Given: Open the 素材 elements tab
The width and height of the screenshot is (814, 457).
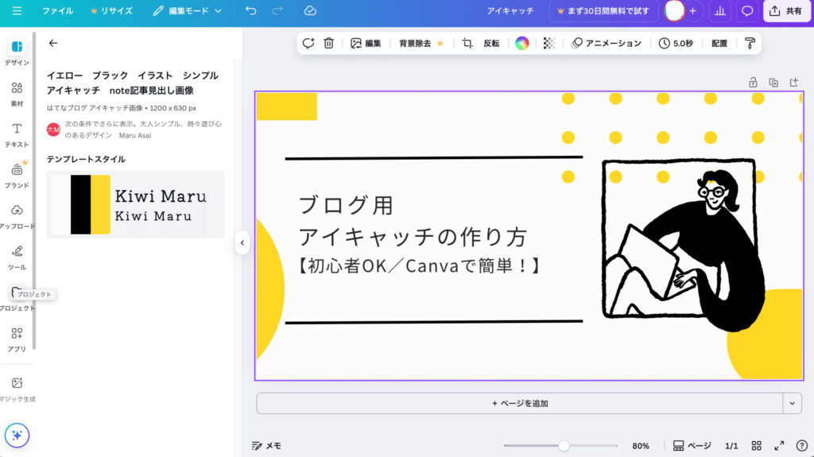Looking at the screenshot, I should [x=17, y=94].
